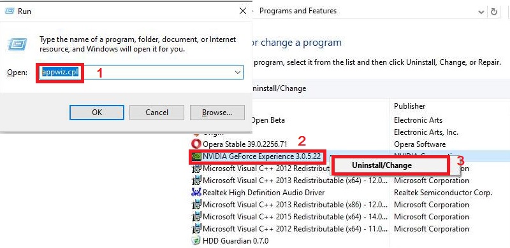Click the Electronic Arts publisher cell

[418, 120]
